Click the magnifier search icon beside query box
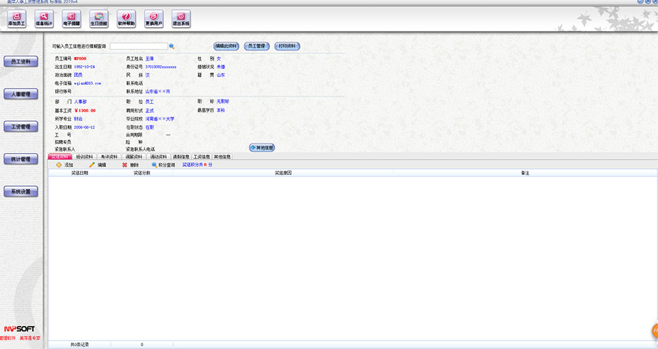 coord(172,47)
